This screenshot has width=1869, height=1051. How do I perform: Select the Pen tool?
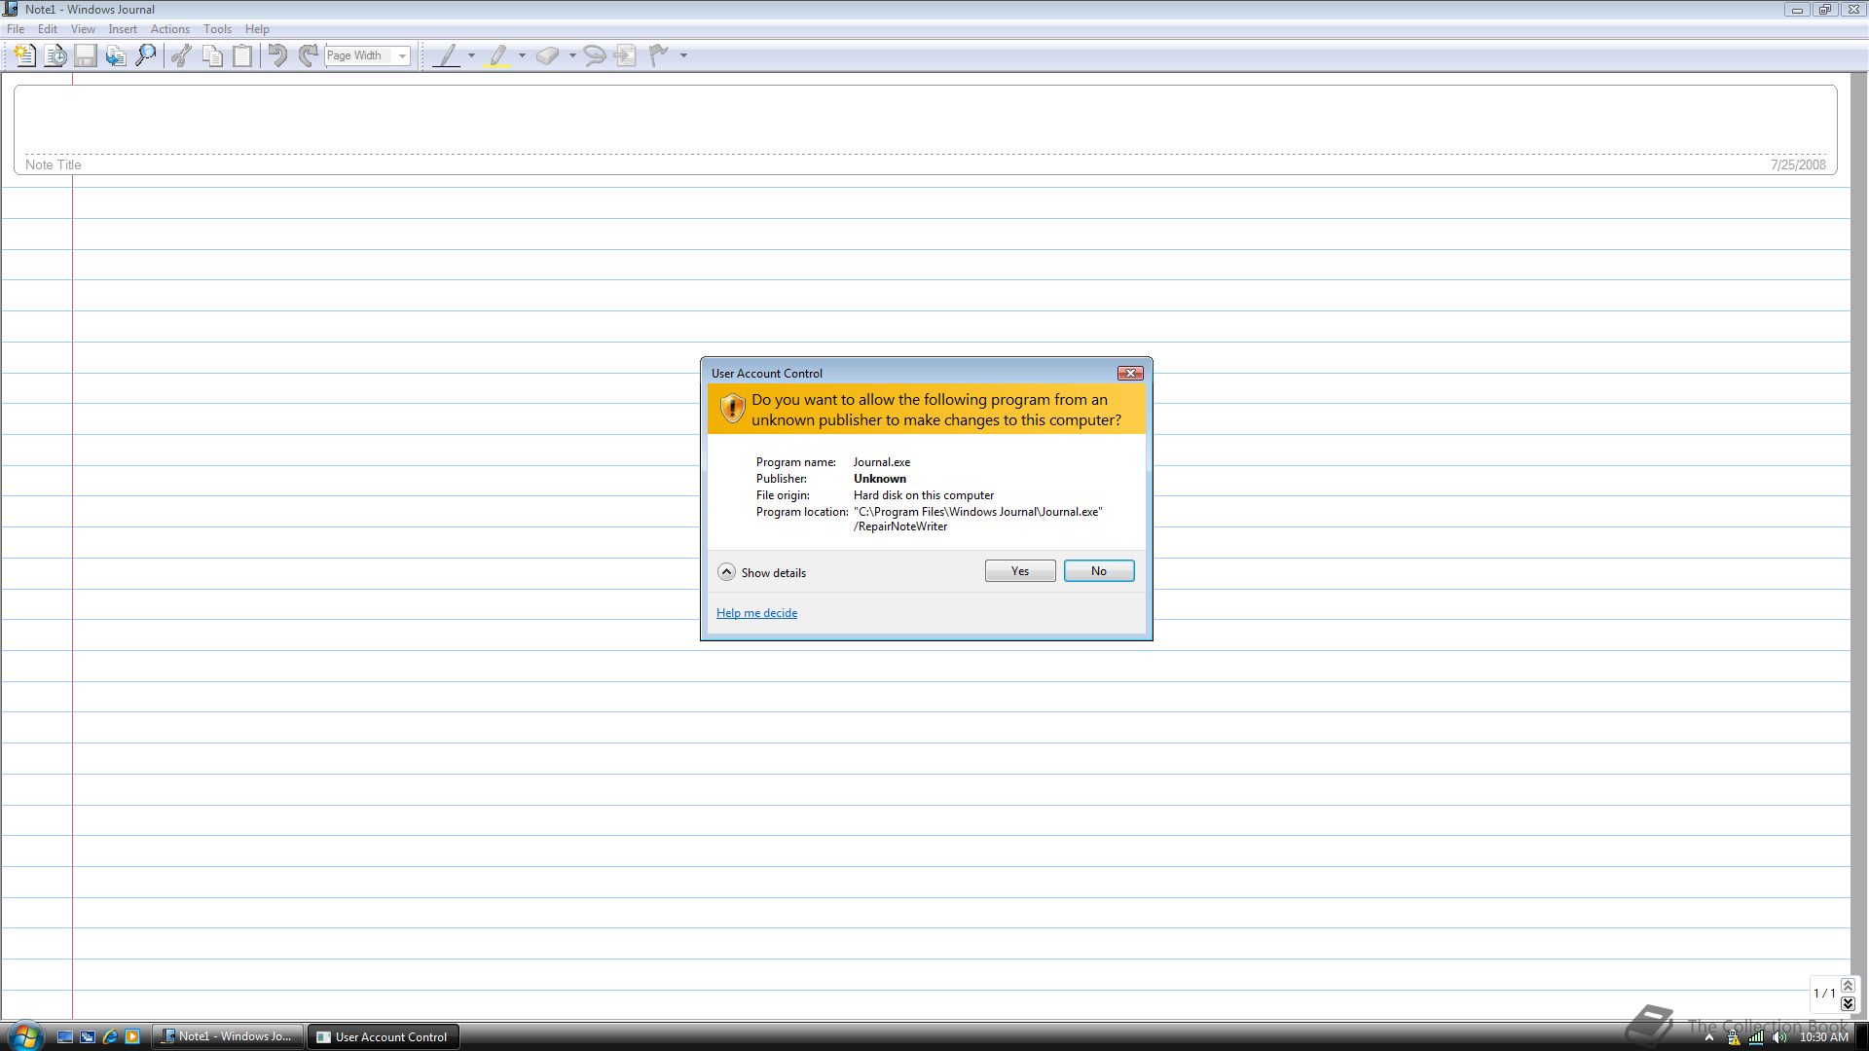[446, 55]
